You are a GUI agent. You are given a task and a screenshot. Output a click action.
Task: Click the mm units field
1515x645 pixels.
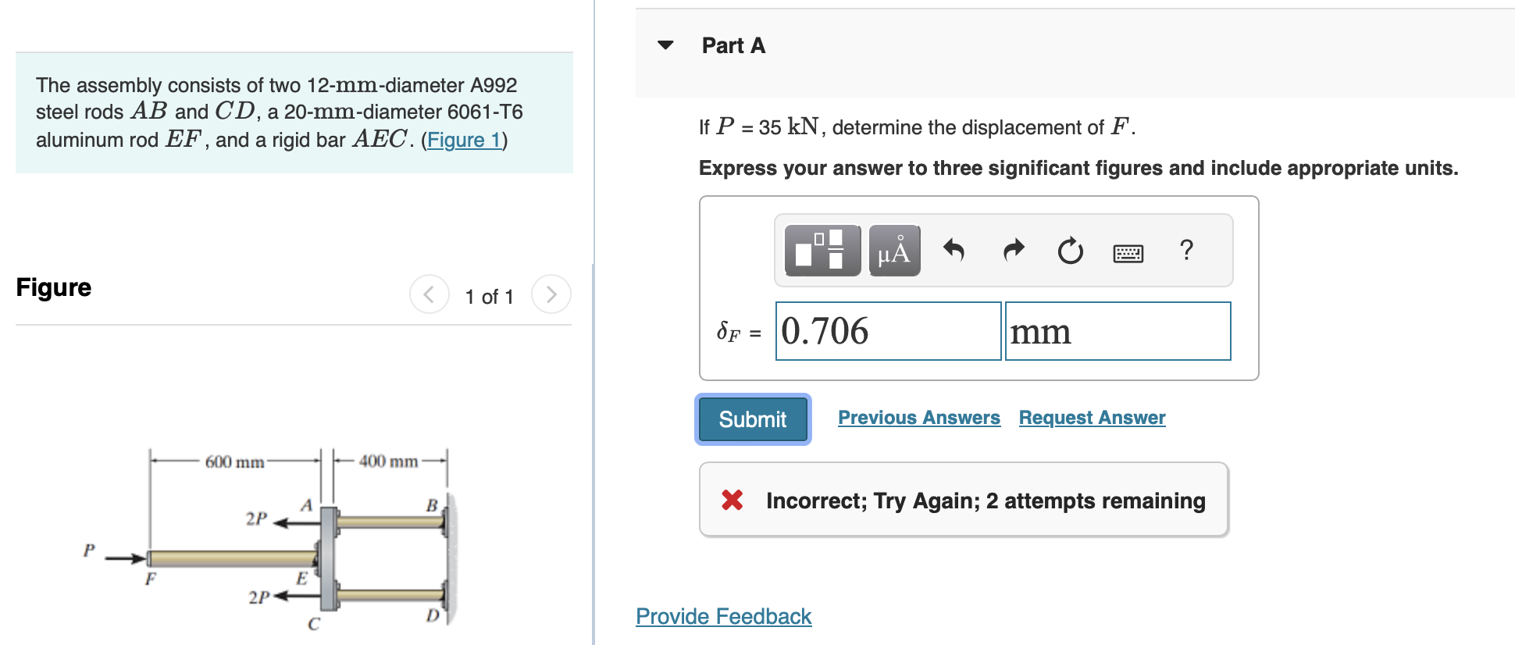(x=1117, y=331)
